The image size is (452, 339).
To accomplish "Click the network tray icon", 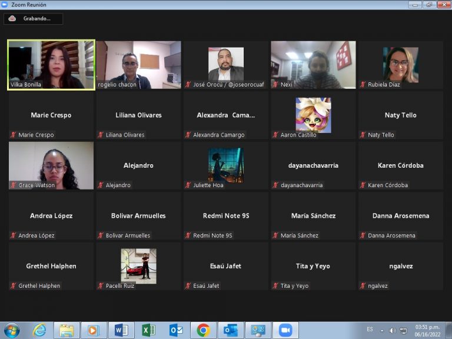I will 404,330.
